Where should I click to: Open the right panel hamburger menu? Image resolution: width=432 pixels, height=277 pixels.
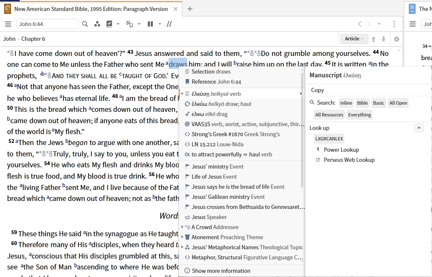point(413,24)
